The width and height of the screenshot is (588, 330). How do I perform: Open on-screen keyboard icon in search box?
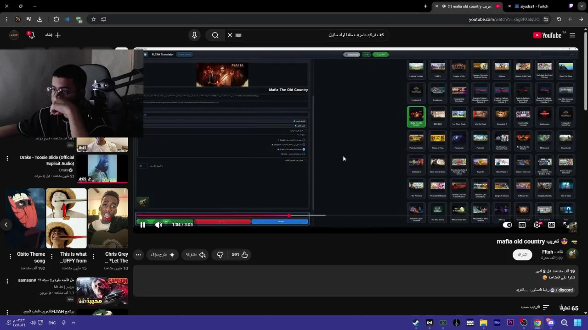238,35
